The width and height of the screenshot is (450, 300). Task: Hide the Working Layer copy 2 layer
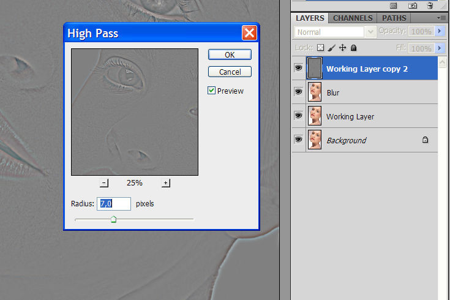click(x=299, y=68)
